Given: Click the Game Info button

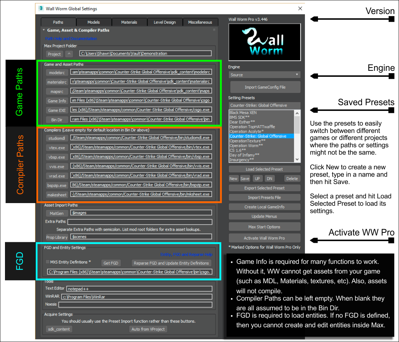Looking at the screenshot, I should (57, 101).
